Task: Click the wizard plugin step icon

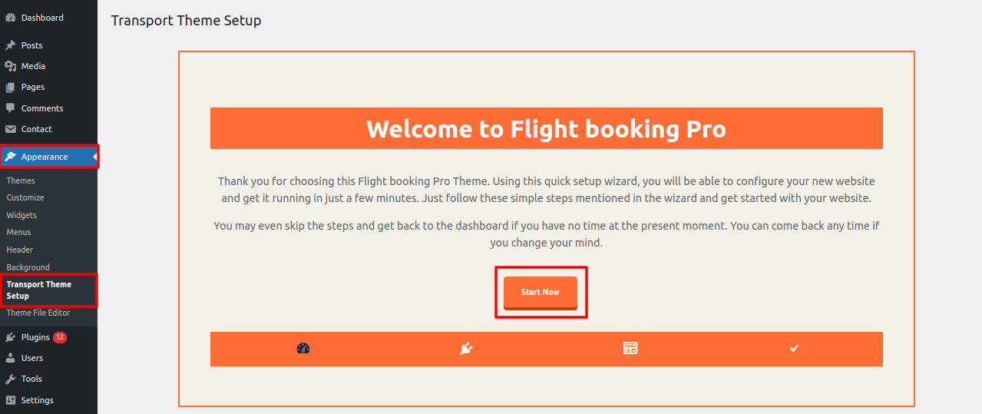Action: click(466, 349)
